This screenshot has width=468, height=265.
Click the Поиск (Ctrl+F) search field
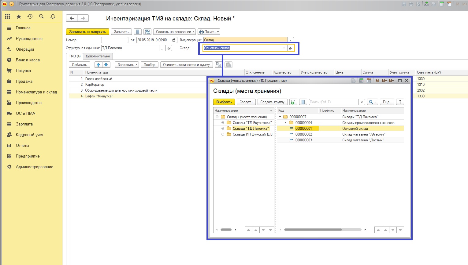click(x=334, y=102)
